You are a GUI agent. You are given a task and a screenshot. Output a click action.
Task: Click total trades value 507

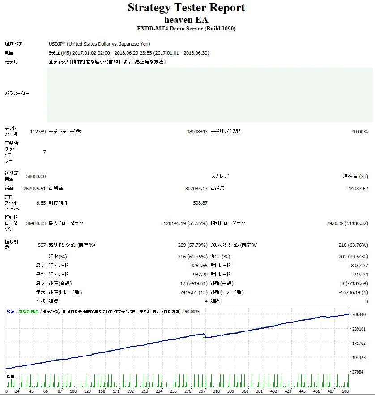pyautogui.click(x=42, y=245)
